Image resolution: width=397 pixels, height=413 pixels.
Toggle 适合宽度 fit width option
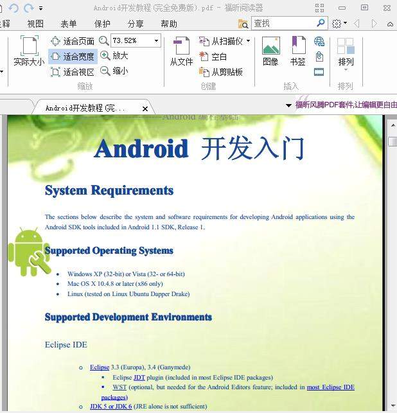click(x=73, y=57)
